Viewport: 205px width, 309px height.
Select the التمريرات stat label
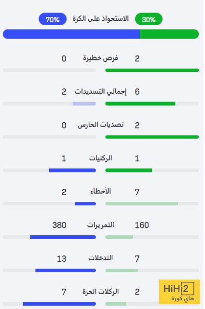(101, 225)
